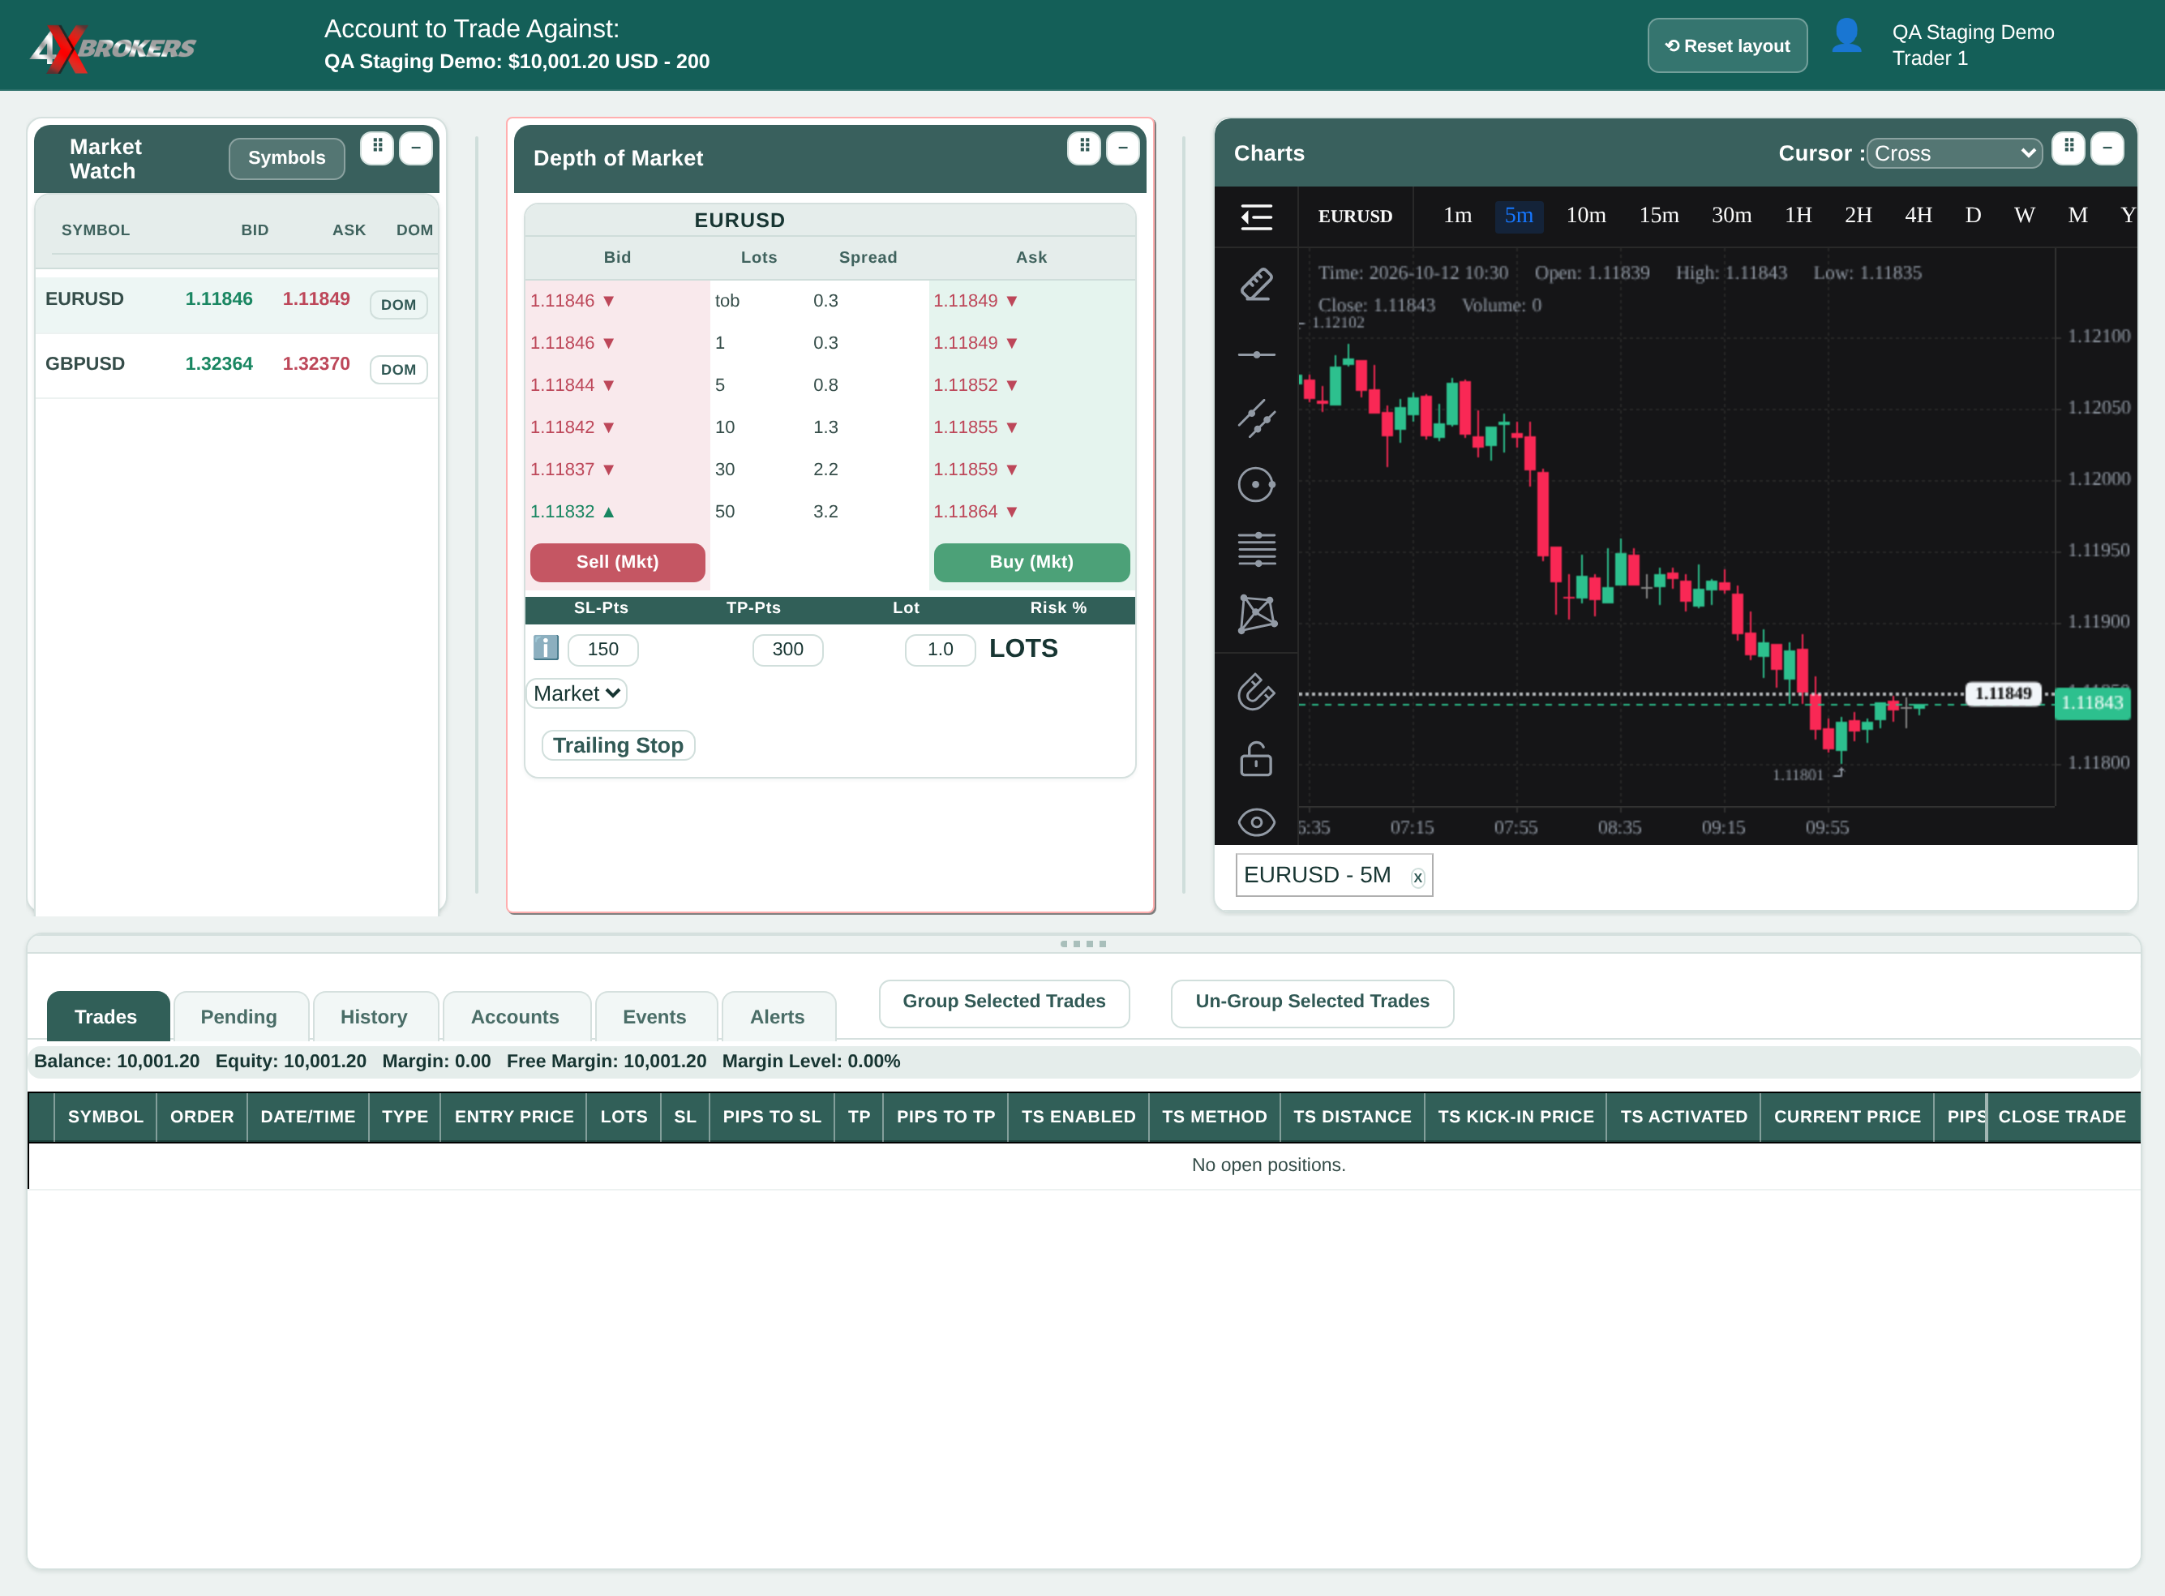Open the Cursor type dropdown
Image resolution: width=2165 pixels, height=1596 pixels.
[x=1954, y=152]
